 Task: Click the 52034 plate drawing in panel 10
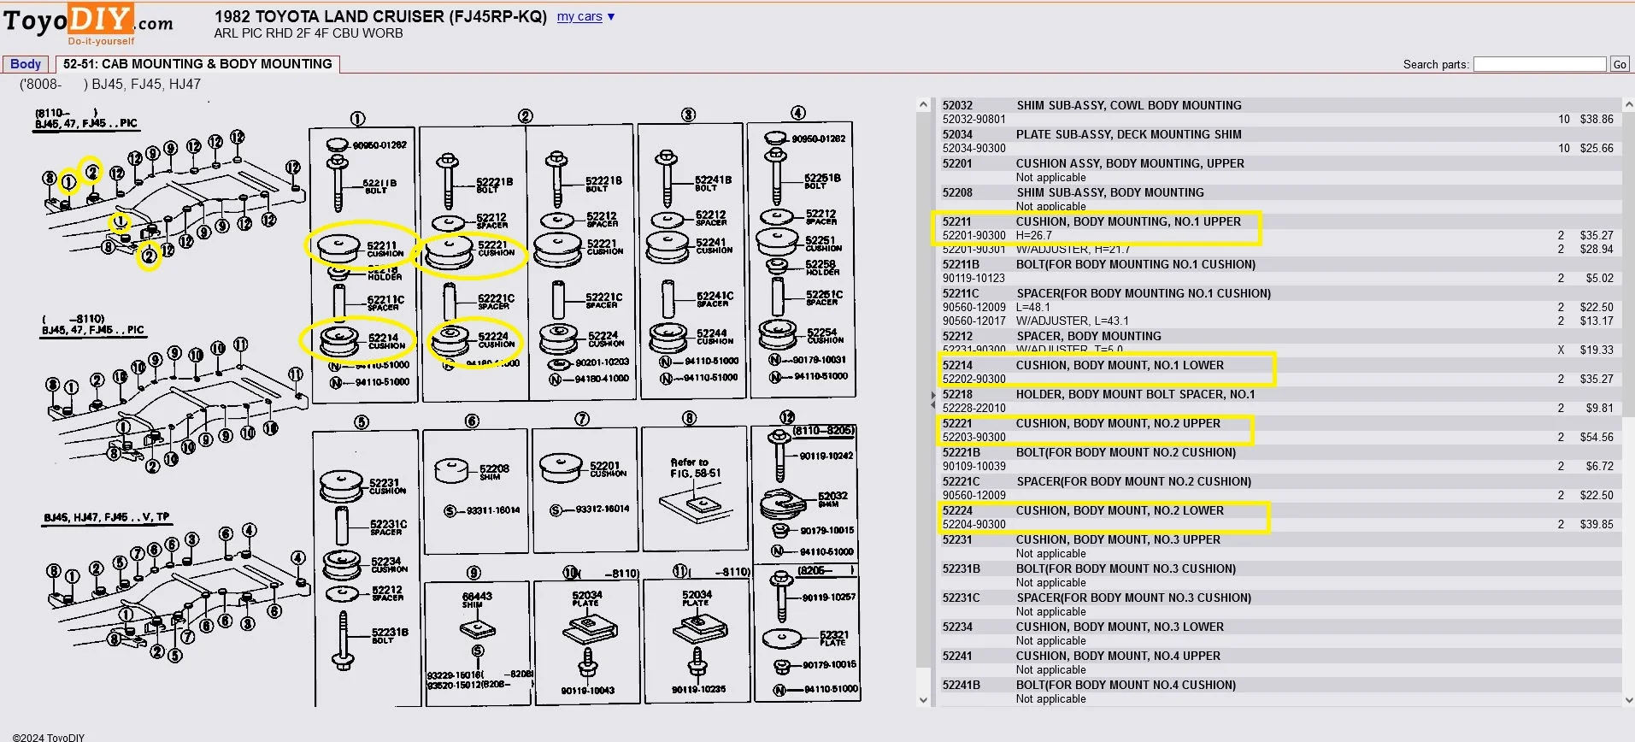[x=590, y=630]
